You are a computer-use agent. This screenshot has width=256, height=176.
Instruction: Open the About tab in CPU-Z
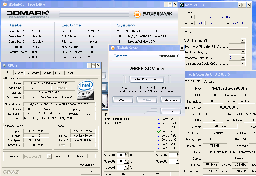70,73
